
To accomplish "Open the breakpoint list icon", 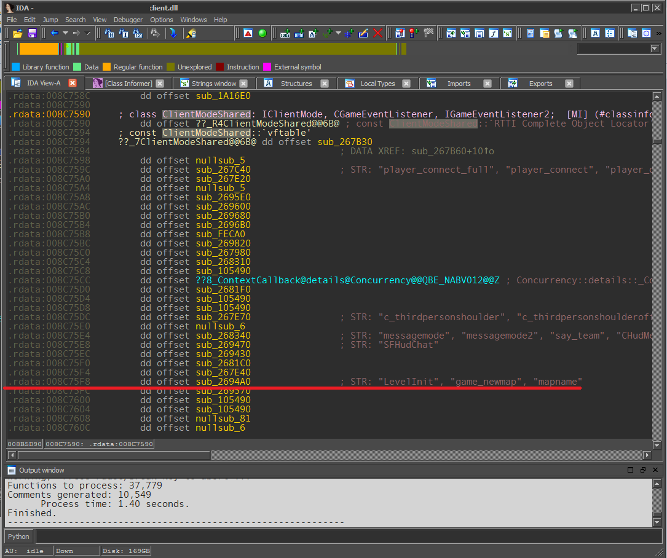I will pyautogui.click(x=400, y=33).
